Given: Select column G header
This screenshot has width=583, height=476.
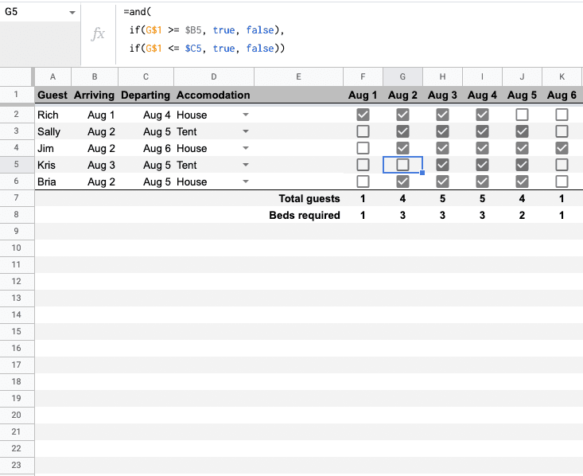Looking at the screenshot, I should pyautogui.click(x=402, y=76).
